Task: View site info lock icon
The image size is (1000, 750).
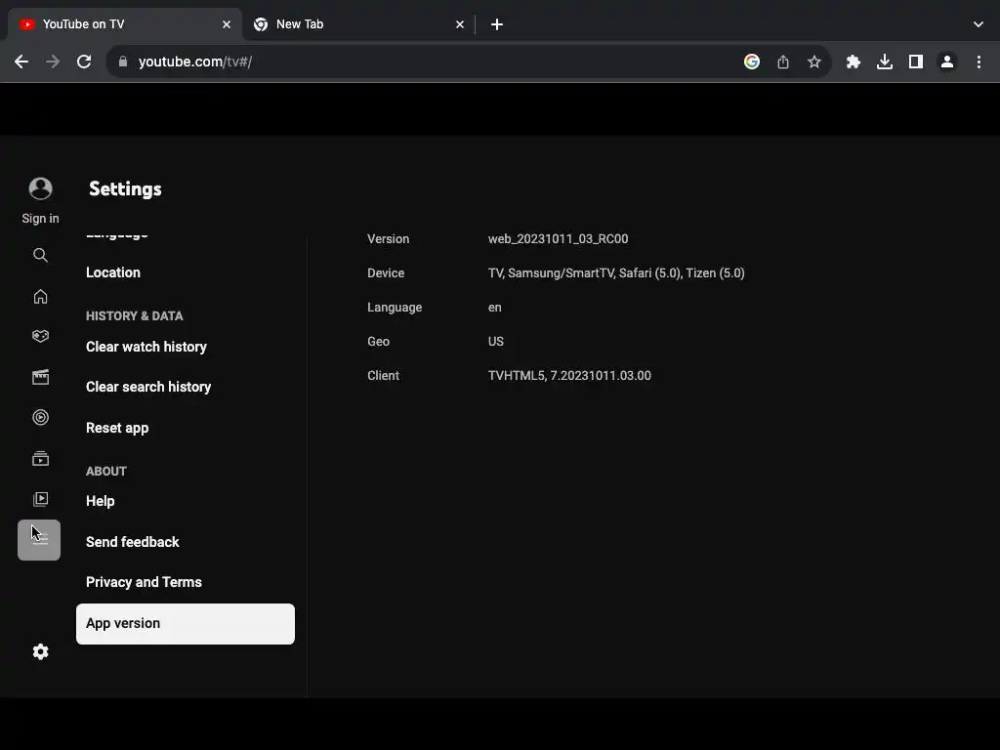Action: pos(123,62)
